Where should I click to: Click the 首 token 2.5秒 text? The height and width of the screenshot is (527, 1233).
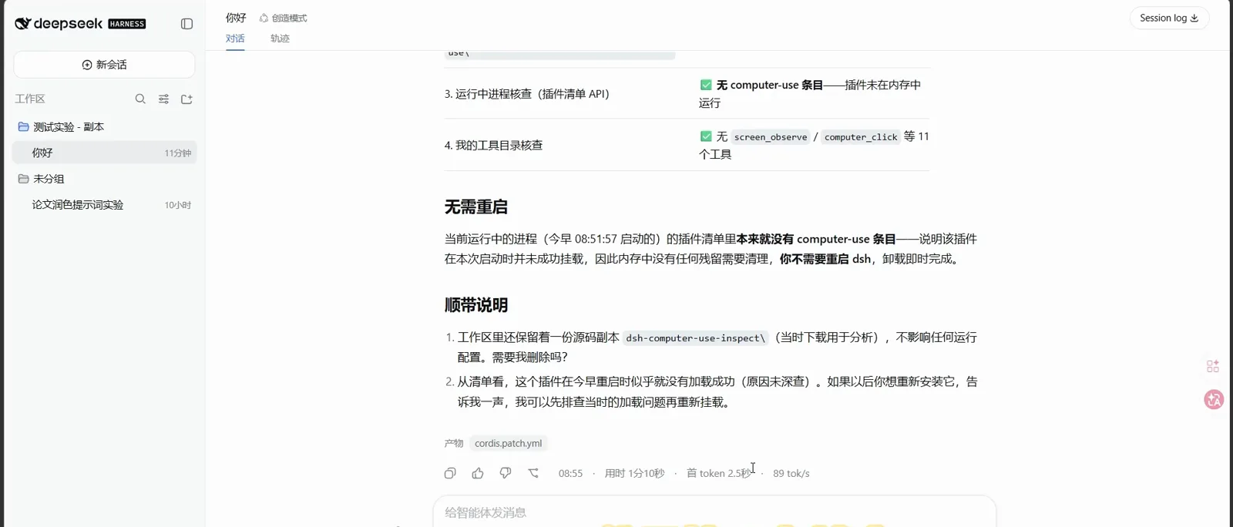point(718,473)
